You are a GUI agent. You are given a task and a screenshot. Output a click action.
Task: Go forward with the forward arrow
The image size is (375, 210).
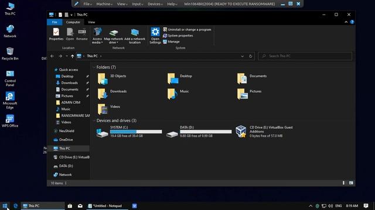pos(60,56)
